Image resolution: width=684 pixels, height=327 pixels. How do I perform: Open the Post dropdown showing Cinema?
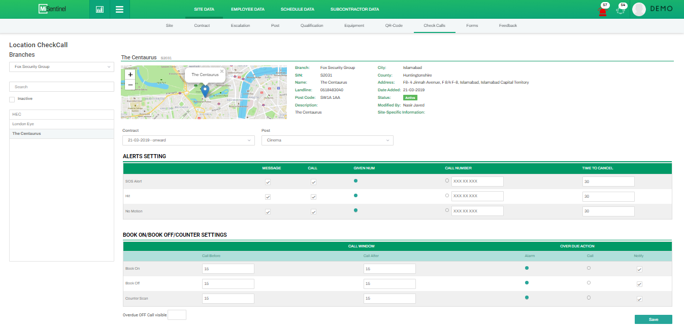pyautogui.click(x=327, y=140)
